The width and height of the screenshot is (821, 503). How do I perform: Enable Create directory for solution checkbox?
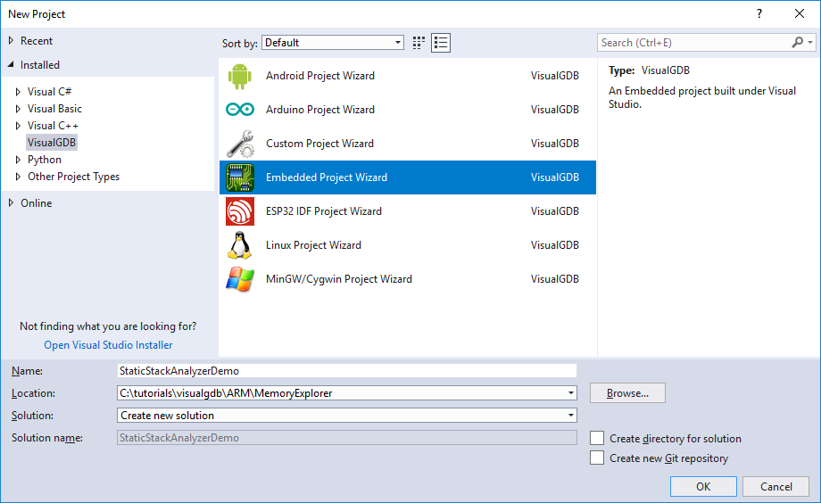(597, 438)
